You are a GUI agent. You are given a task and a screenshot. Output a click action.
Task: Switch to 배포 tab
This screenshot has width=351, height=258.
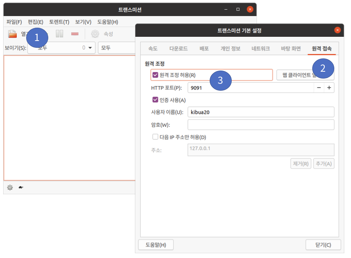(204, 49)
